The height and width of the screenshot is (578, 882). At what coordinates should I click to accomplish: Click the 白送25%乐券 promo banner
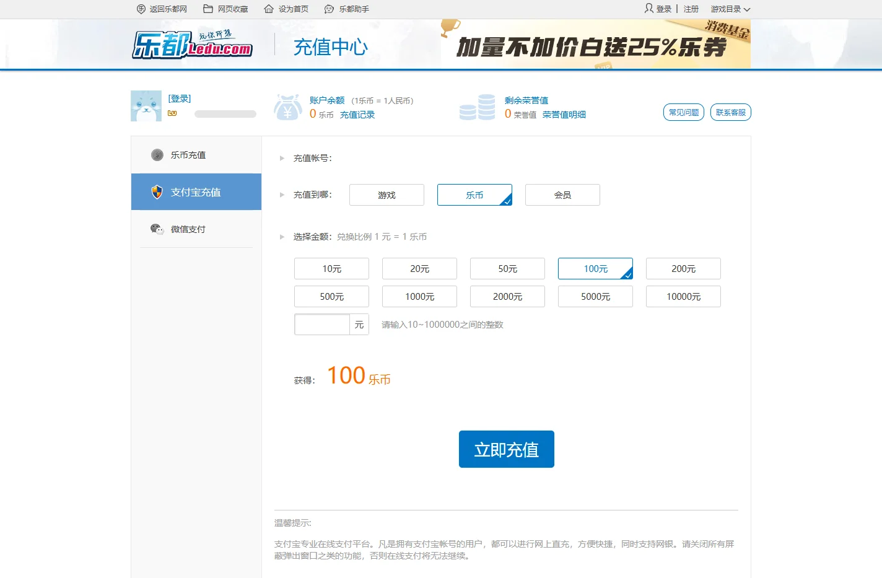596,43
